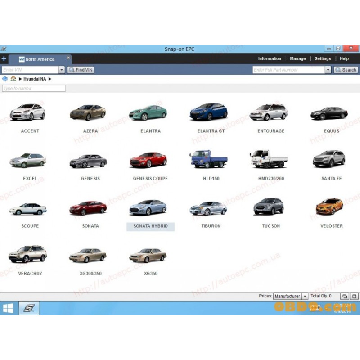Focus the Type to narrow filter box
Image resolution: width=360 pixels, height=360 pixels.
[x=34, y=88]
